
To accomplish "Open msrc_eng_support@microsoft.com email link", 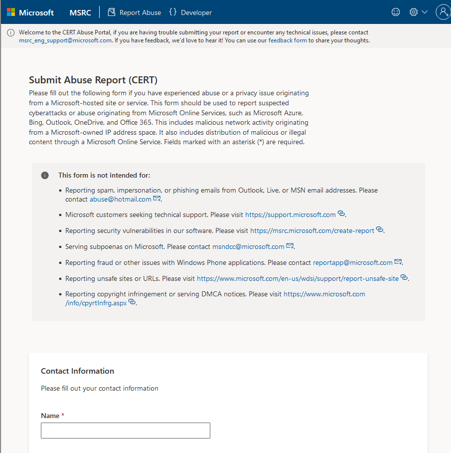I will pos(65,40).
